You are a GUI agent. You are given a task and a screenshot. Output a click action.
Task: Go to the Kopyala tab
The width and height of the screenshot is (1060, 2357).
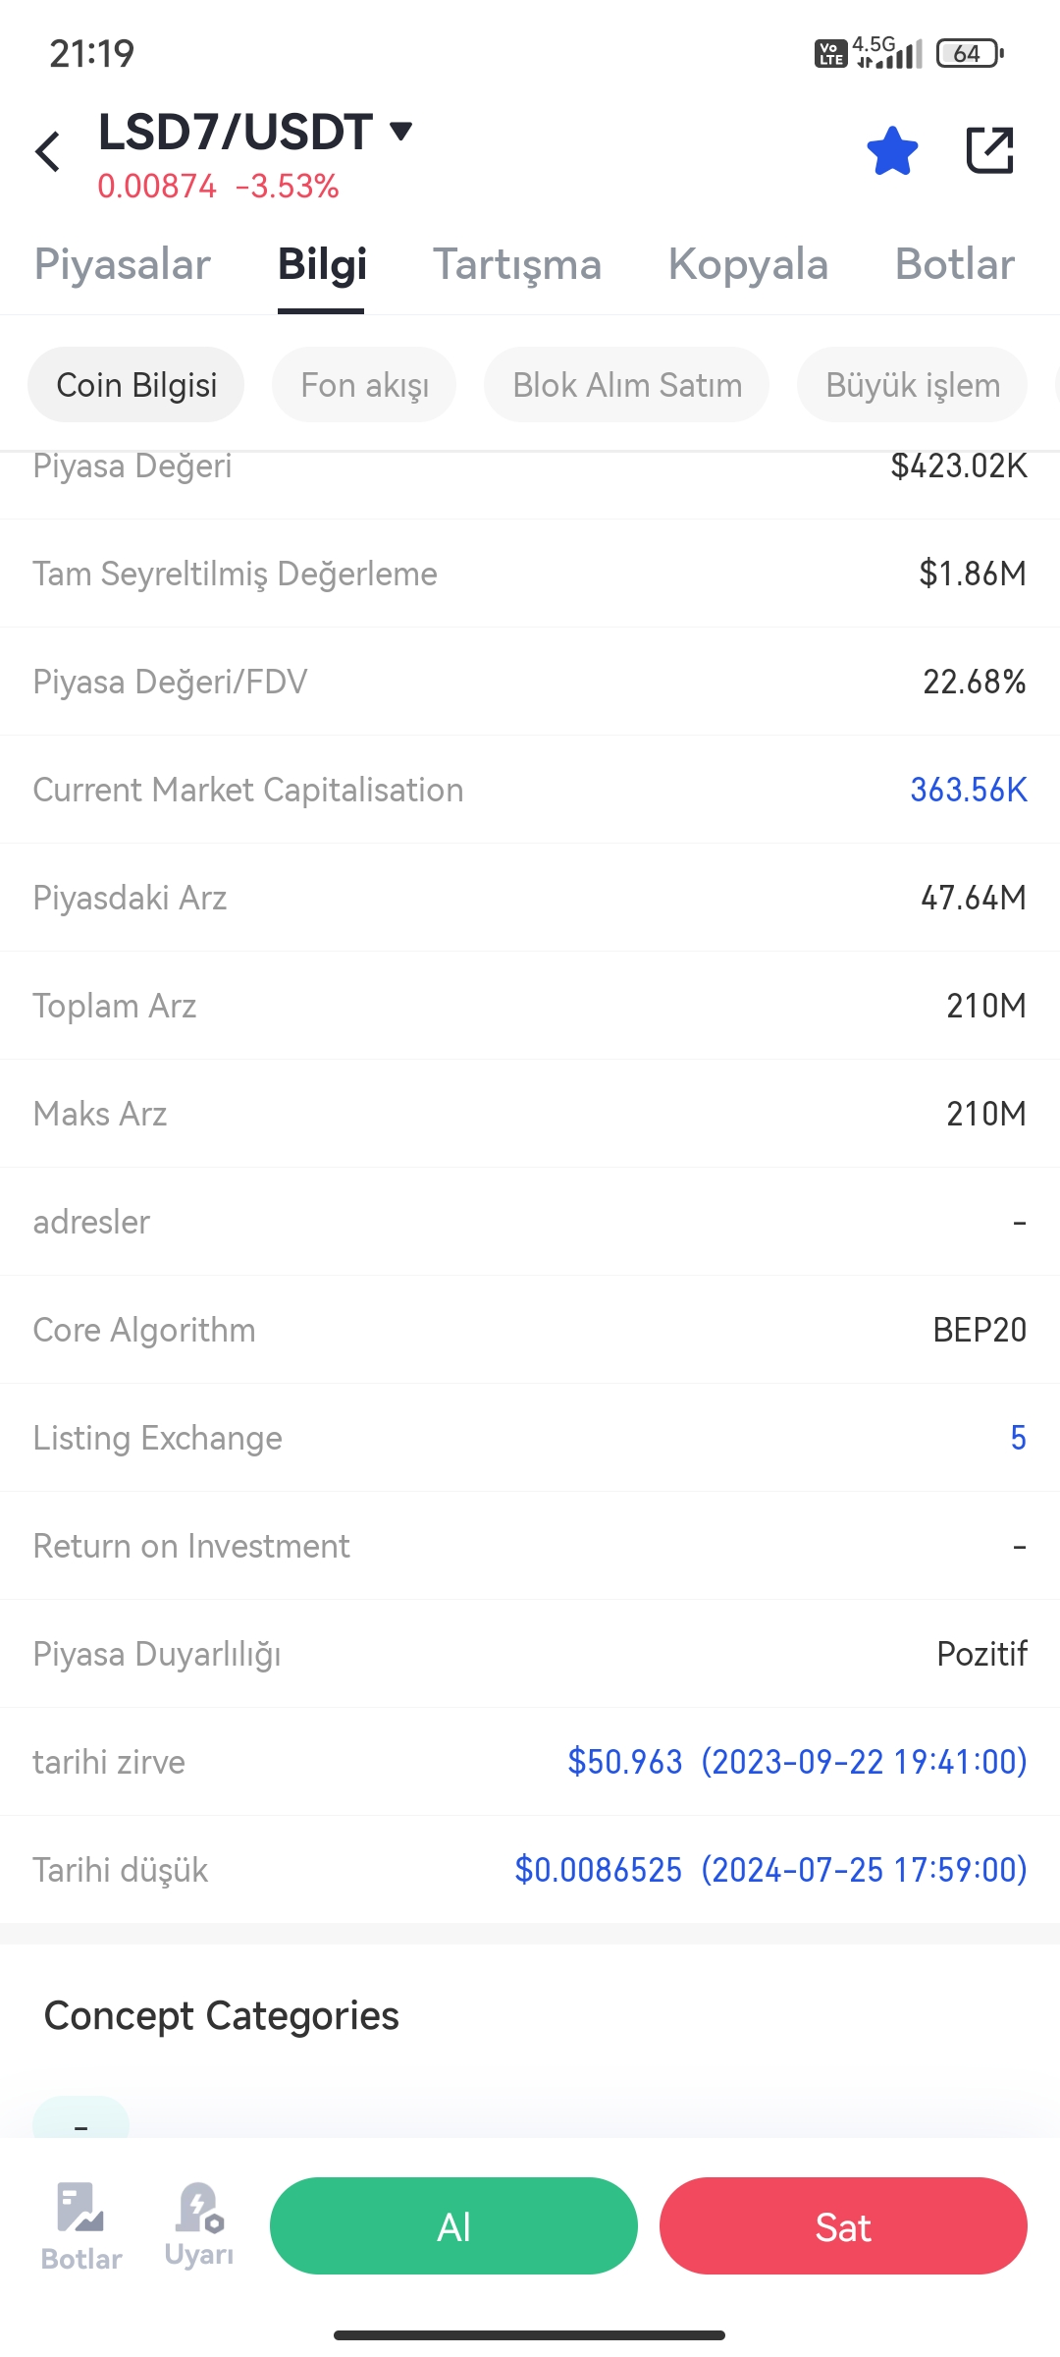[x=748, y=265]
